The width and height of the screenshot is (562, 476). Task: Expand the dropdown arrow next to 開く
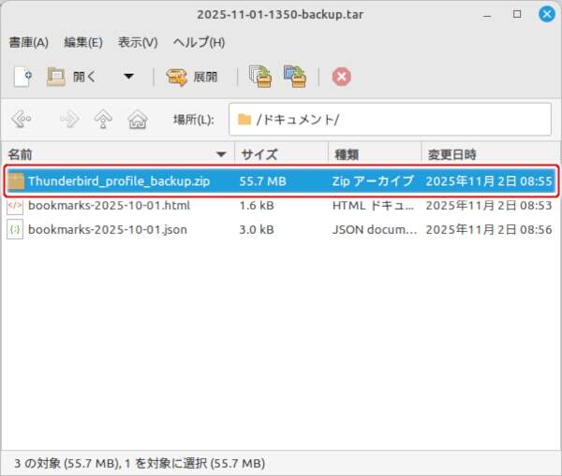[129, 77]
